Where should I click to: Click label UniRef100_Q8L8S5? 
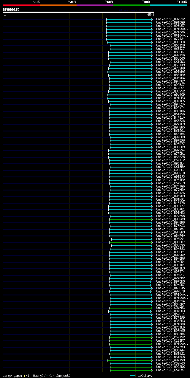click(170, 245)
